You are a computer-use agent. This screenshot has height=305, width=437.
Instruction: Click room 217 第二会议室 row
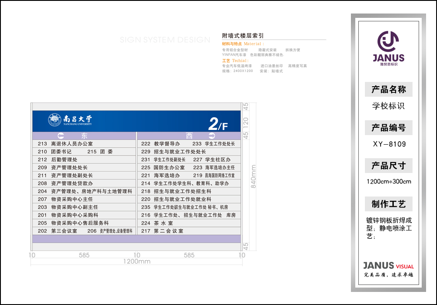point(163,231)
